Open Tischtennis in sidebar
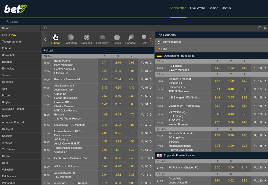Viewport: 268px width, 185px height. tap(21, 149)
